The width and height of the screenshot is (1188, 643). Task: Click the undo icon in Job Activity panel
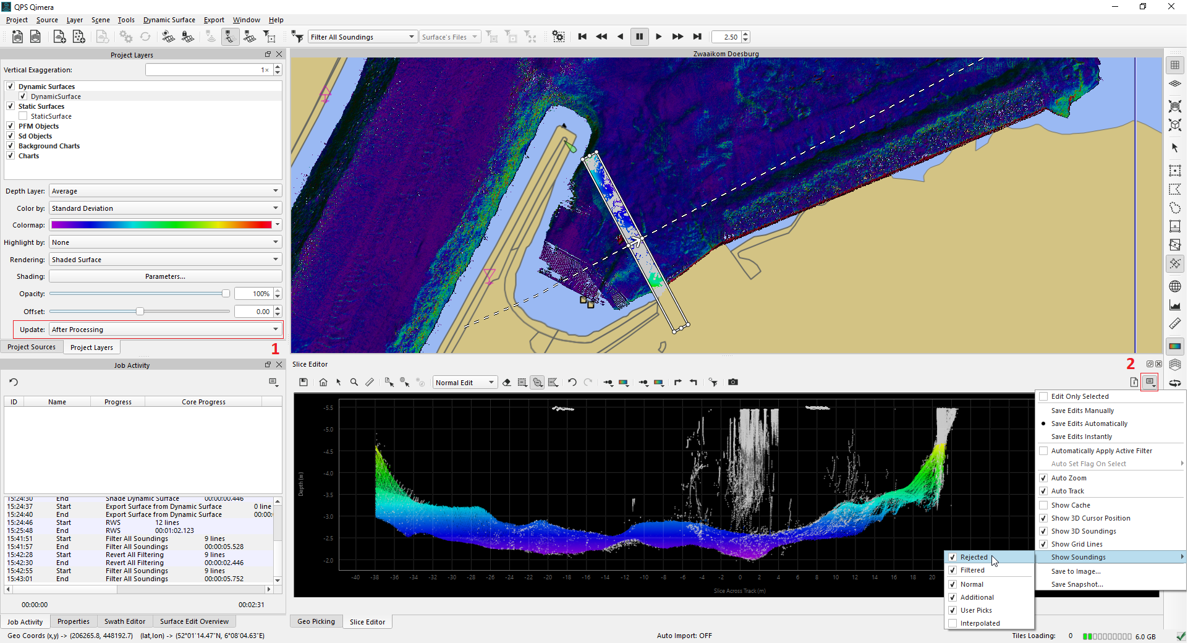point(14,382)
